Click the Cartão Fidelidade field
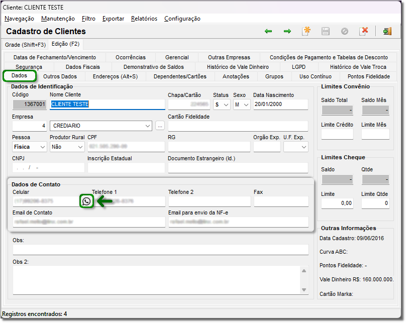This screenshot has height=323, width=406. coord(238,126)
